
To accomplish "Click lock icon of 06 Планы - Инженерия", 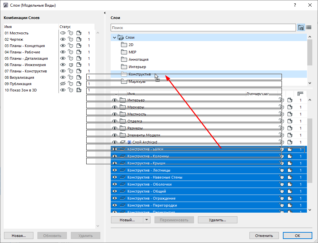I will pyautogui.click(x=71, y=65).
